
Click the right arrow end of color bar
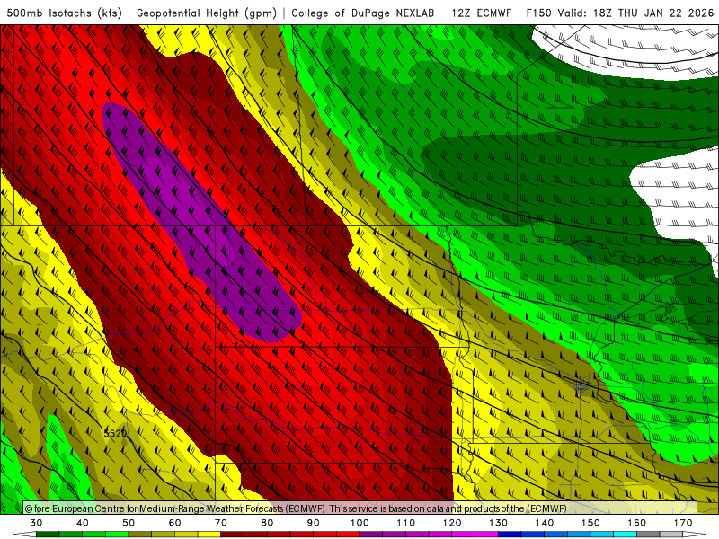click(695, 535)
